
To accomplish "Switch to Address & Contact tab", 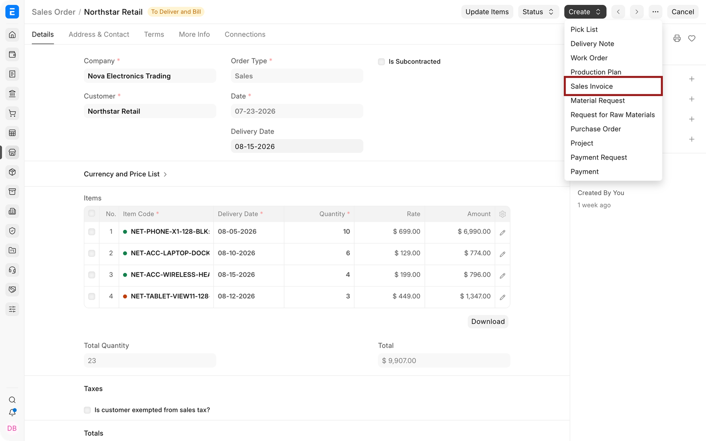I will 99,34.
